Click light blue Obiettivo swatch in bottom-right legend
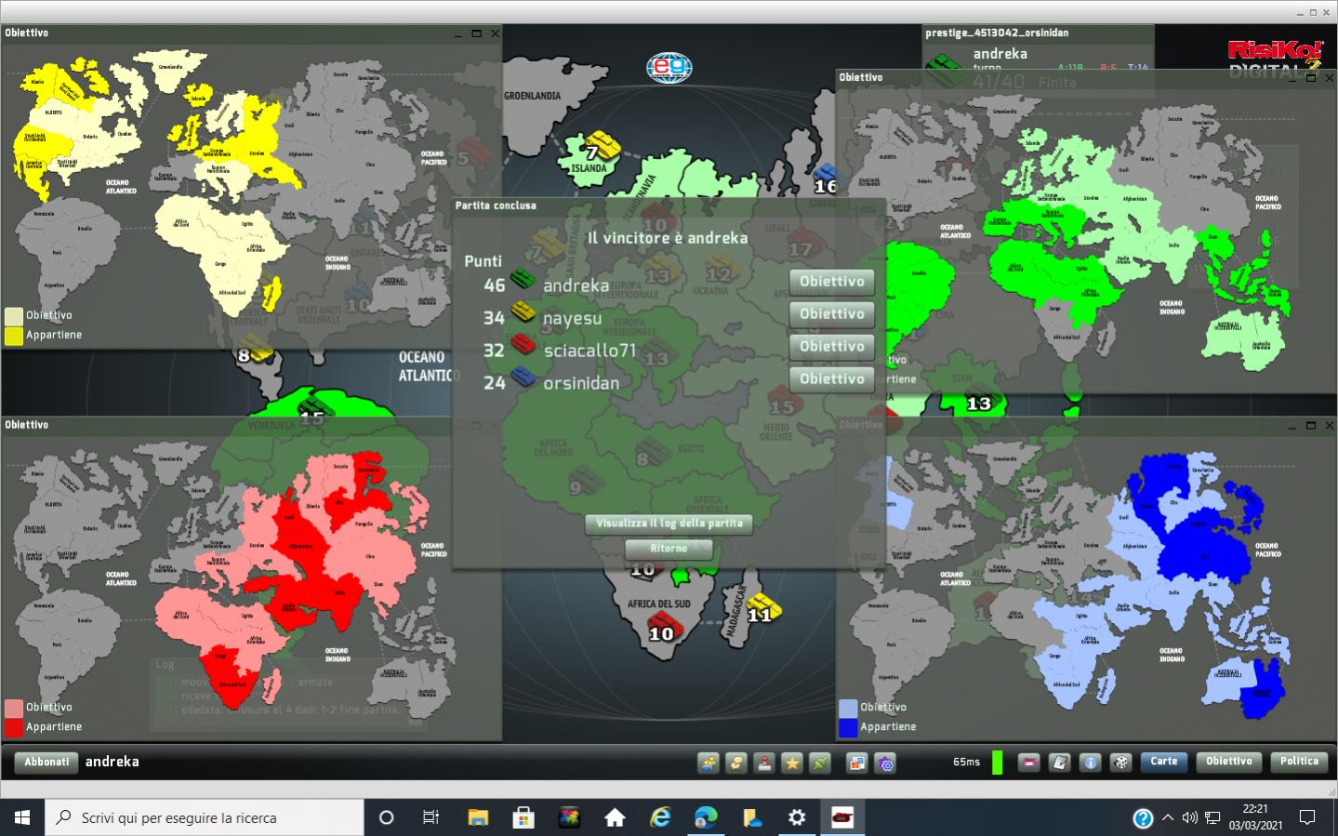The height and width of the screenshot is (836, 1338). pos(848,708)
